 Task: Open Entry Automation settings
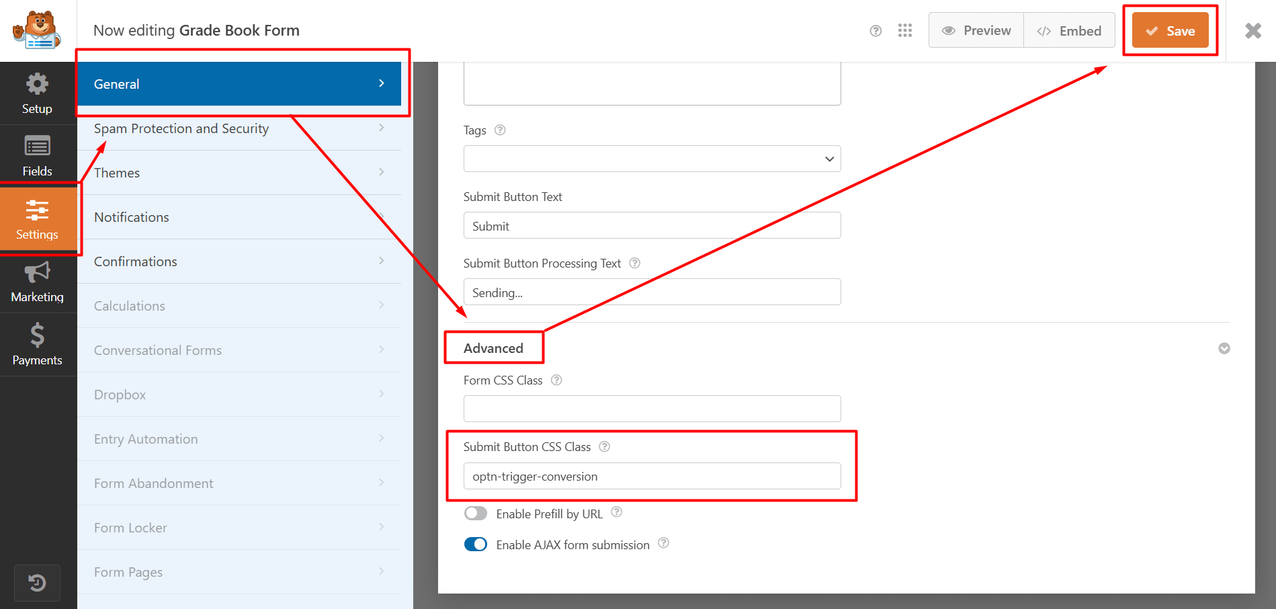coord(239,439)
